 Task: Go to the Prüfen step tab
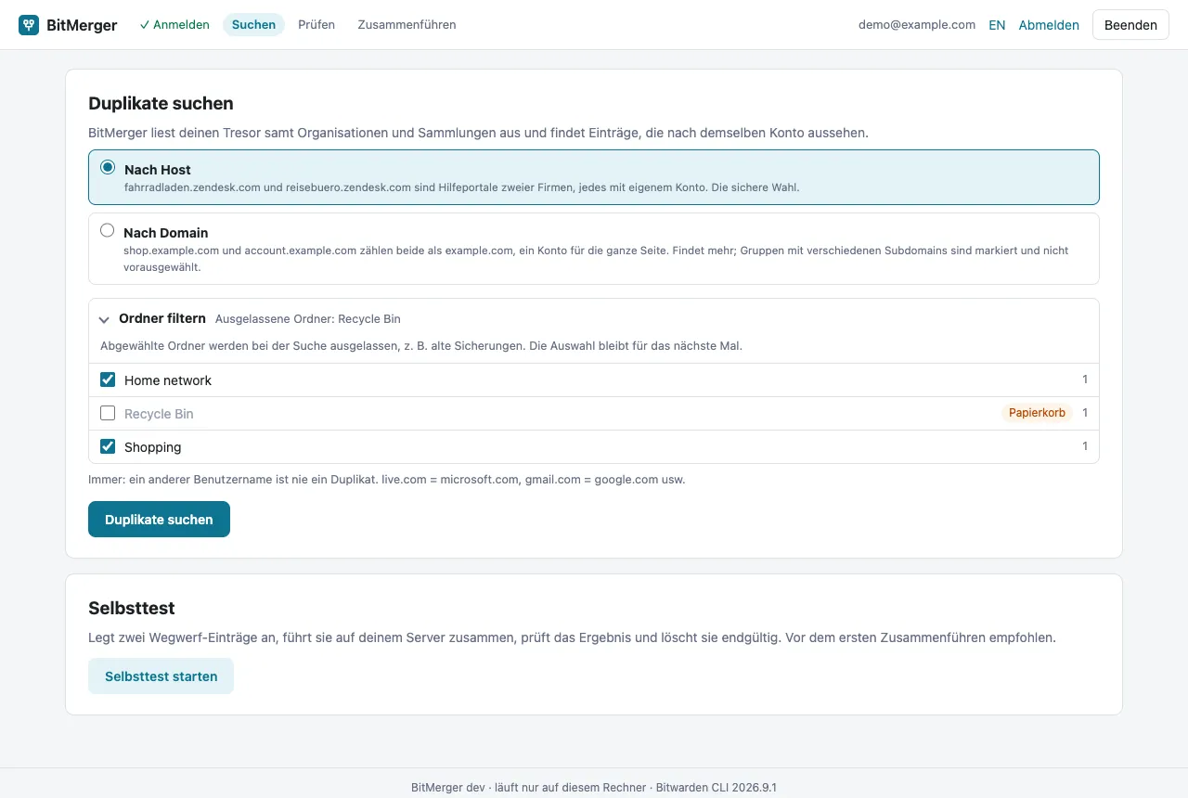[316, 25]
